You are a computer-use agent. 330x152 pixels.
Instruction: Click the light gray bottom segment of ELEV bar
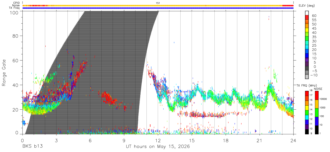coord(307,77)
